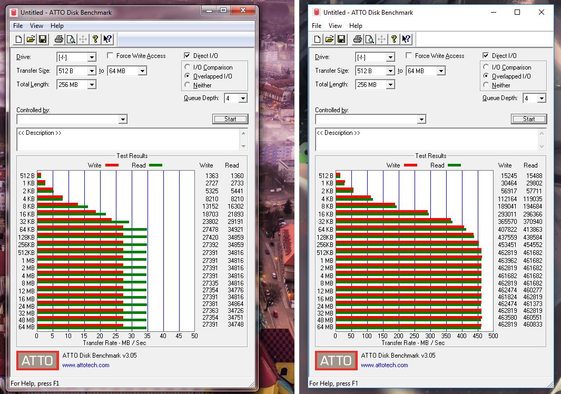Click Print Preview icon in left window

pos(71,39)
